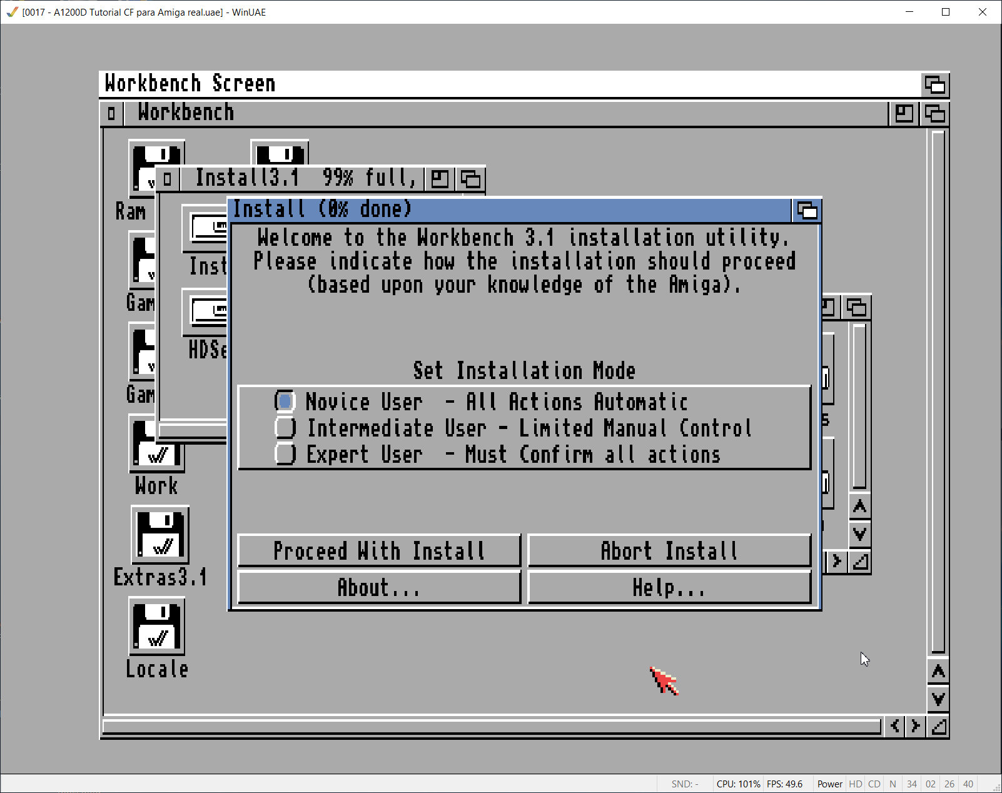This screenshot has width=1002, height=793.
Task: Click the CPU: 101% status readout
Action: [x=738, y=784]
